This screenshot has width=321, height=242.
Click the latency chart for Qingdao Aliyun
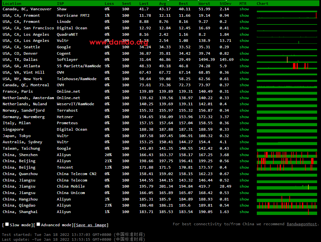click(x=287, y=205)
